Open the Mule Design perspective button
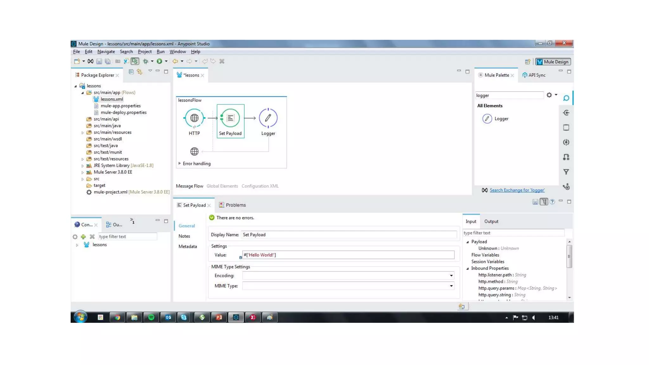This screenshot has width=649, height=365. 553,62
